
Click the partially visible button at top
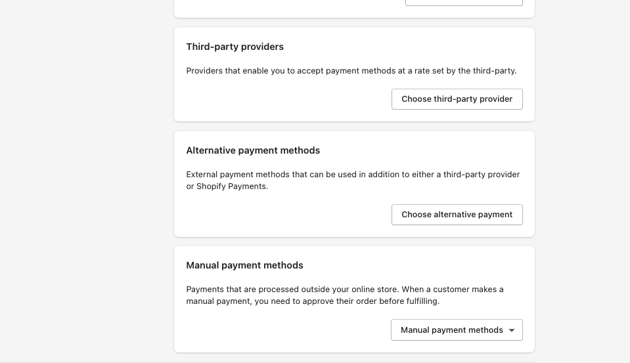[464, 3]
